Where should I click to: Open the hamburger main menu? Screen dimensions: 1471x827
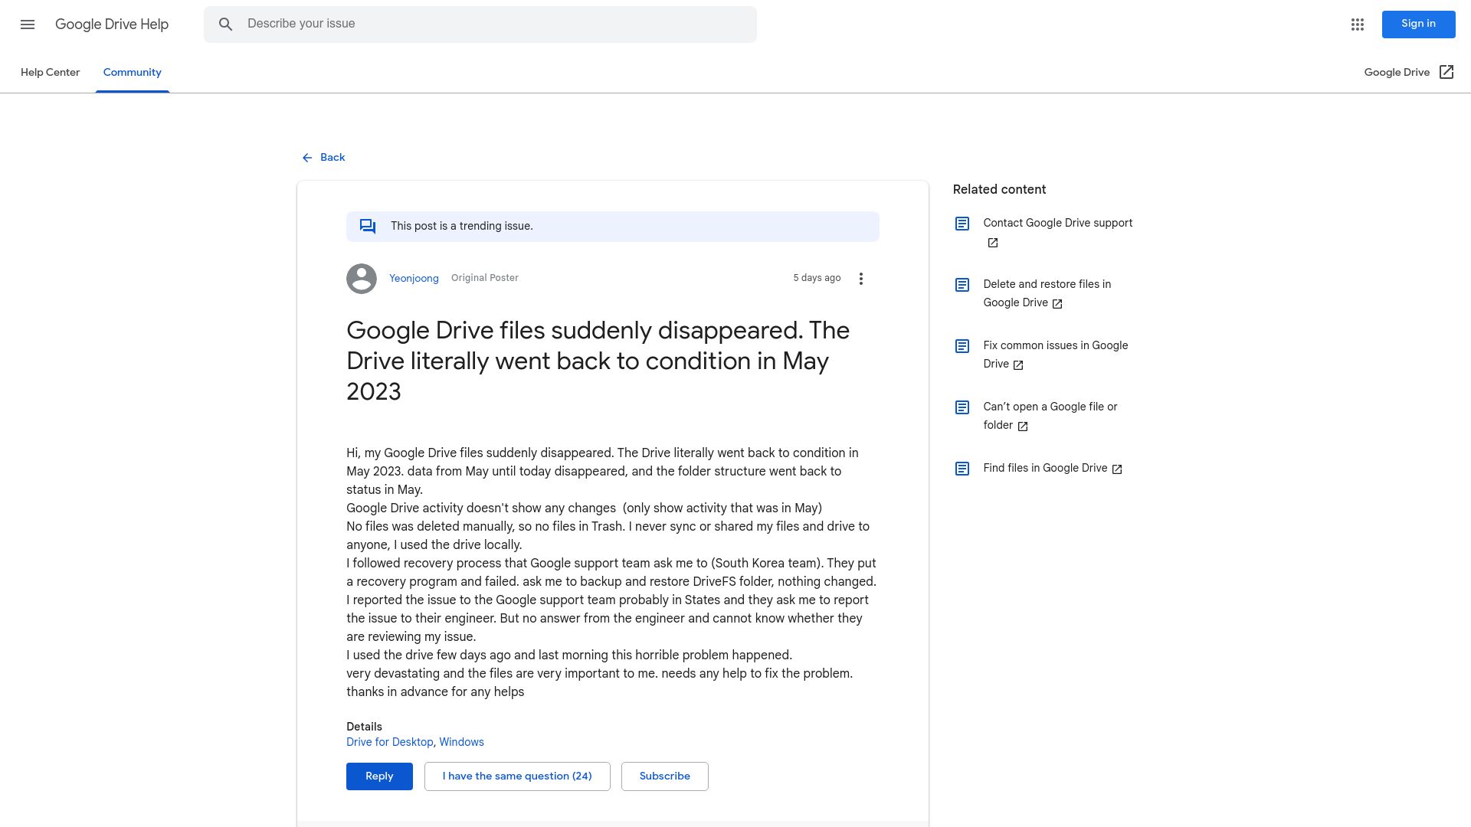[28, 25]
